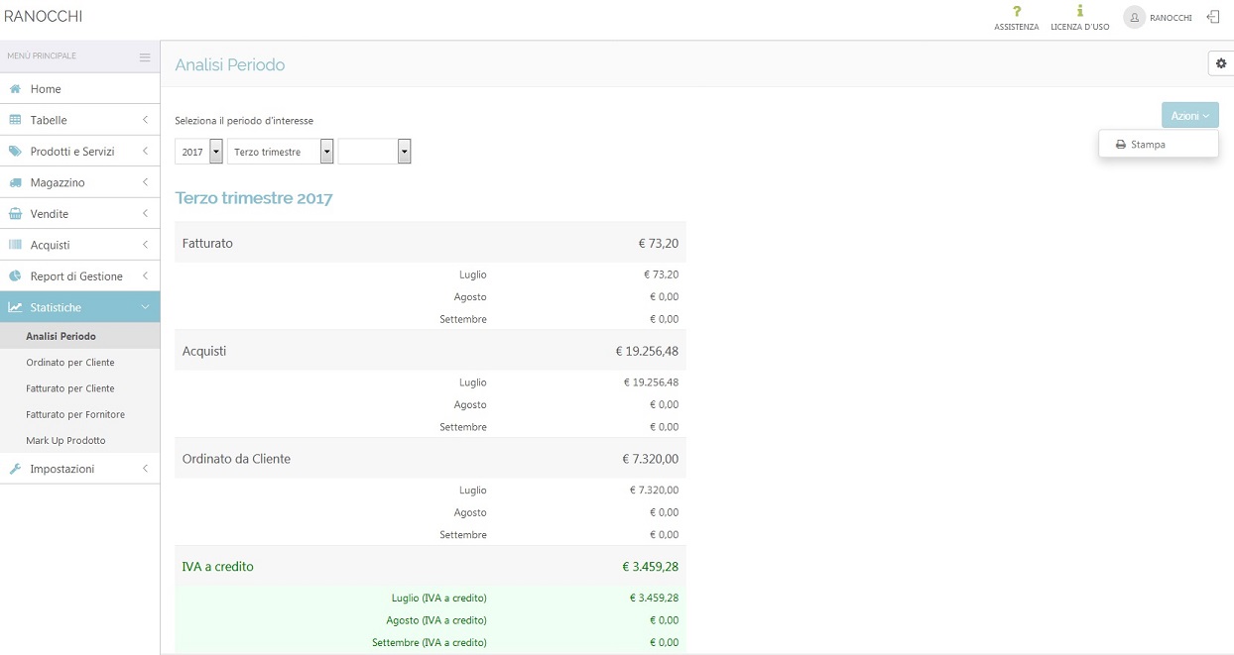Click the logout icon at top right
This screenshot has width=1234, height=655.
pyautogui.click(x=1212, y=17)
